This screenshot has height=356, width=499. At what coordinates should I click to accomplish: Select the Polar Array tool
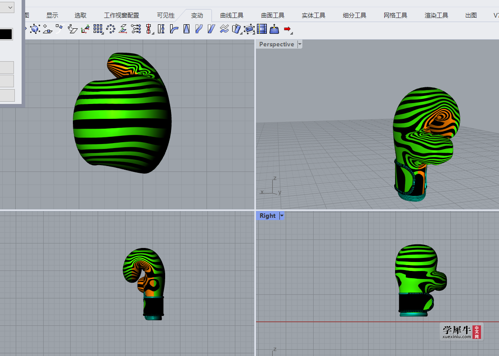pyautogui.click(x=110, y=29)
